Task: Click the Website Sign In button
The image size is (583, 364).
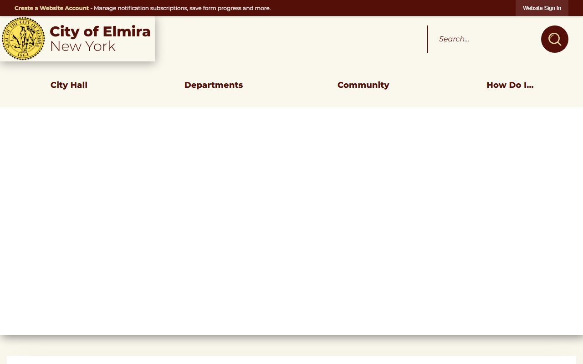Action: [x=542, y=8]
